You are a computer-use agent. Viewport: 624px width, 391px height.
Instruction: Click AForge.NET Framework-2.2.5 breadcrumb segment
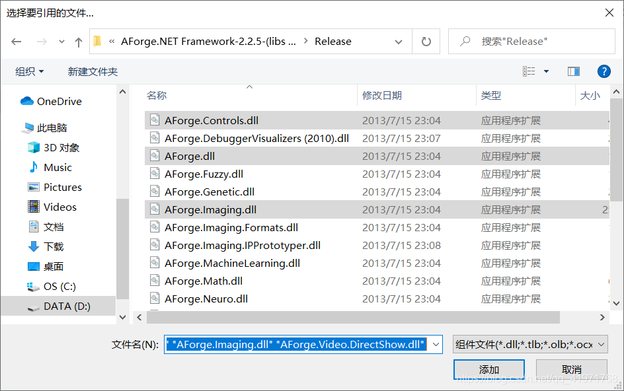click(208, 42)
